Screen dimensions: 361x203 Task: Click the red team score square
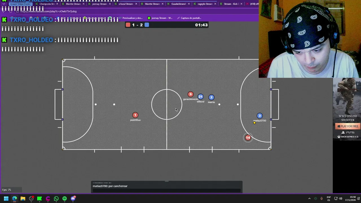(x=128, y=25)
